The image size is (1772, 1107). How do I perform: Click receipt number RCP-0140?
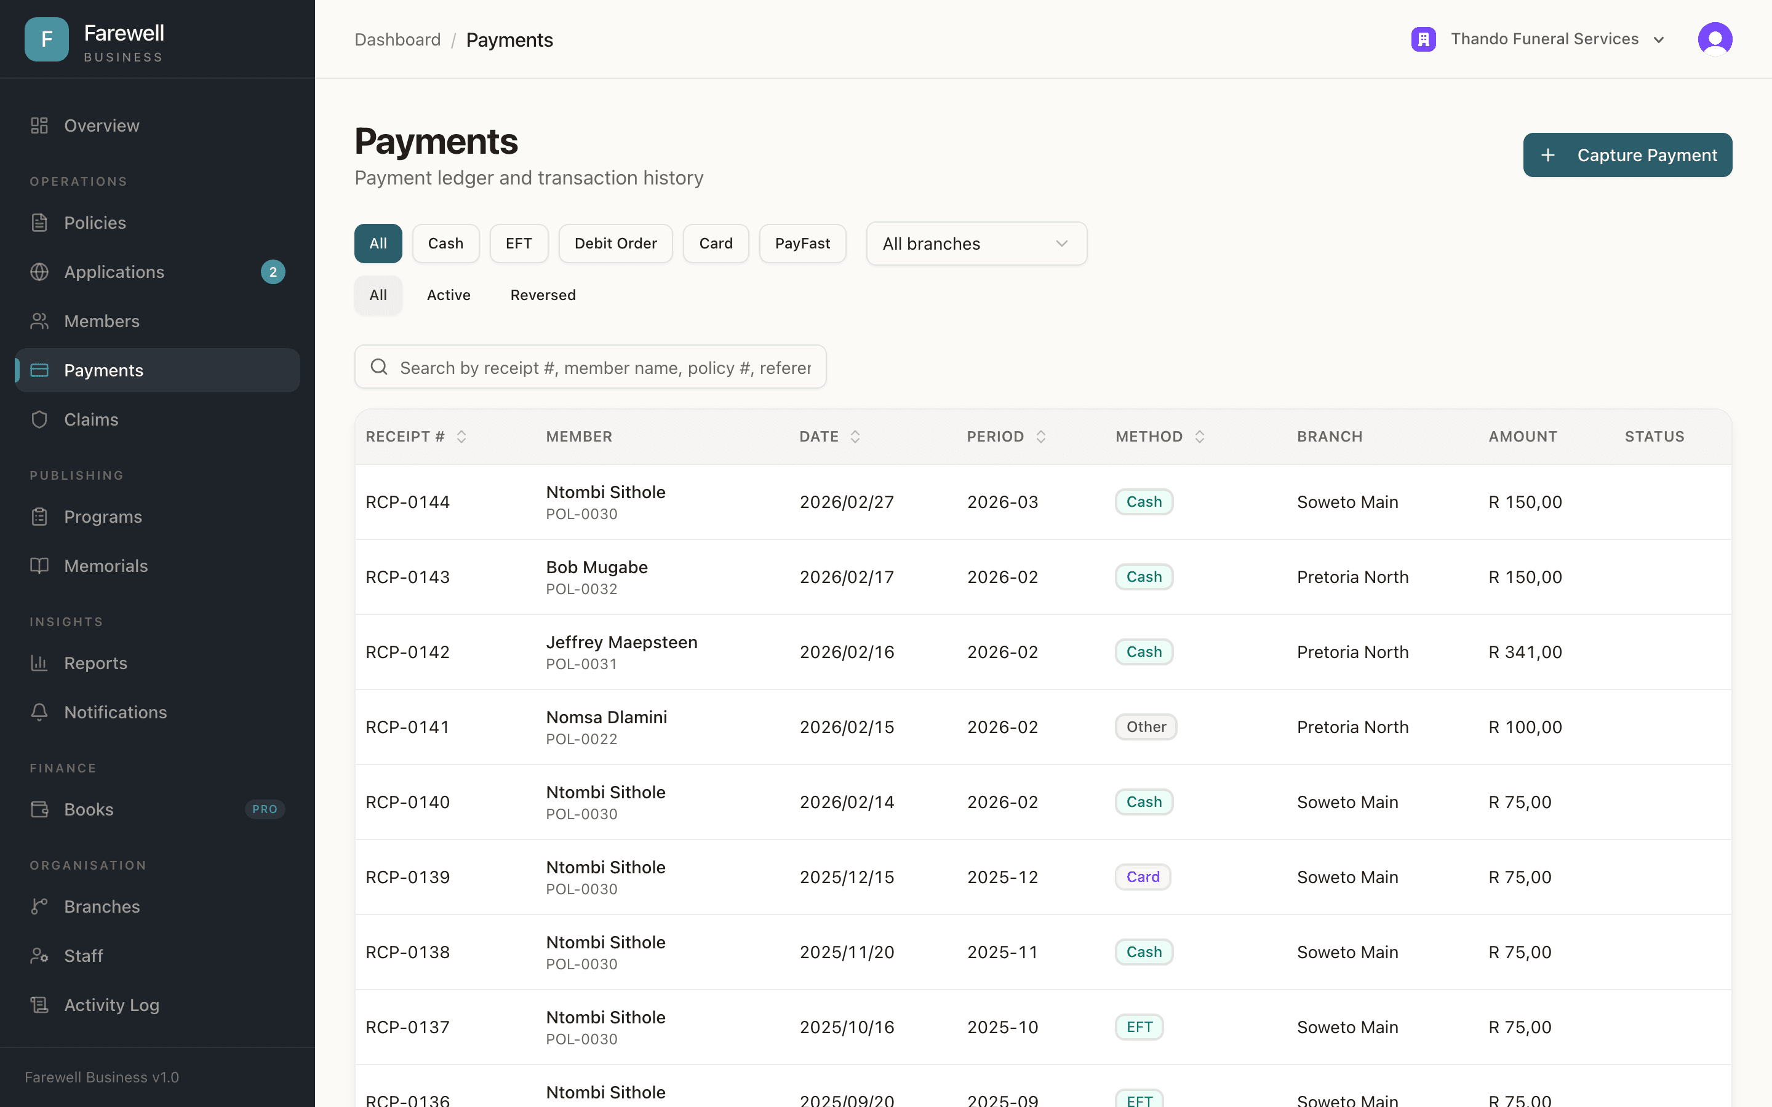(407, 803)
